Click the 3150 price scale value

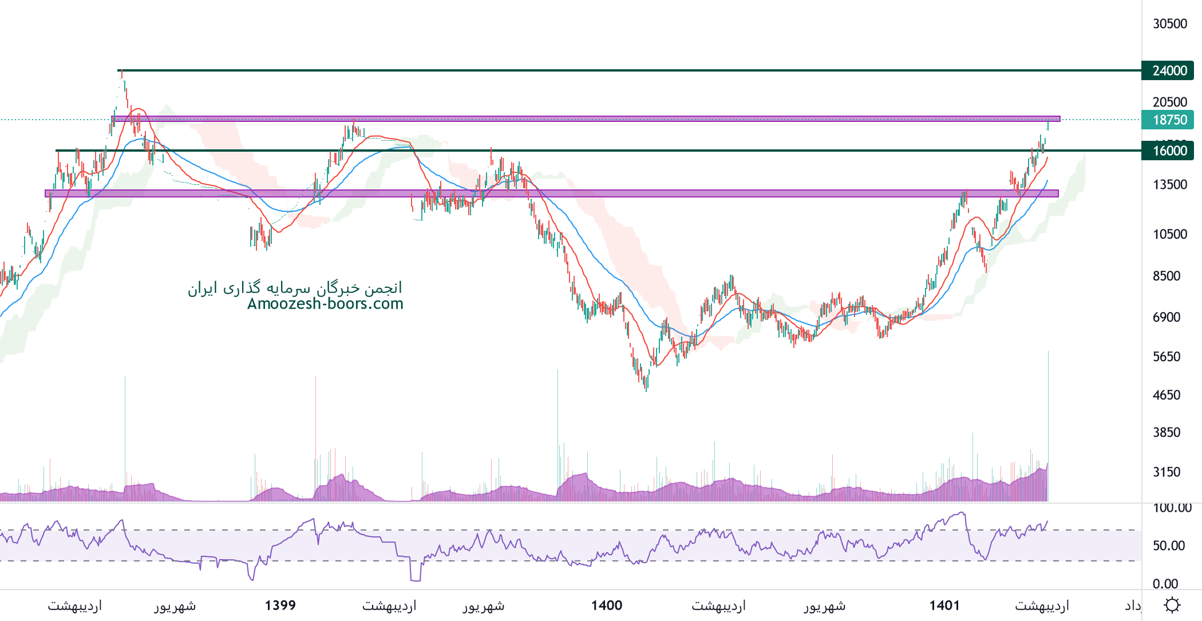point(1167,472)
